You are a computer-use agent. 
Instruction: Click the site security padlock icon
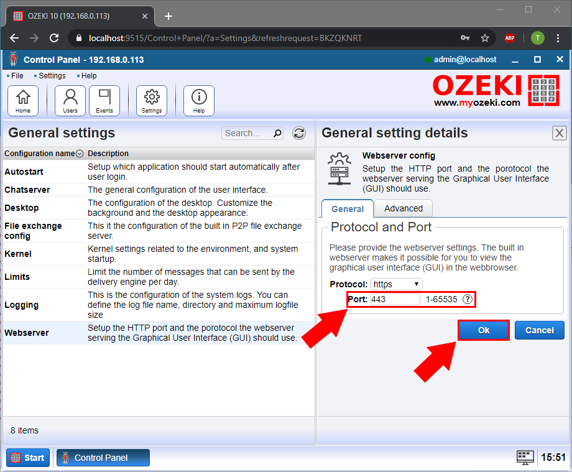point(78,38)
